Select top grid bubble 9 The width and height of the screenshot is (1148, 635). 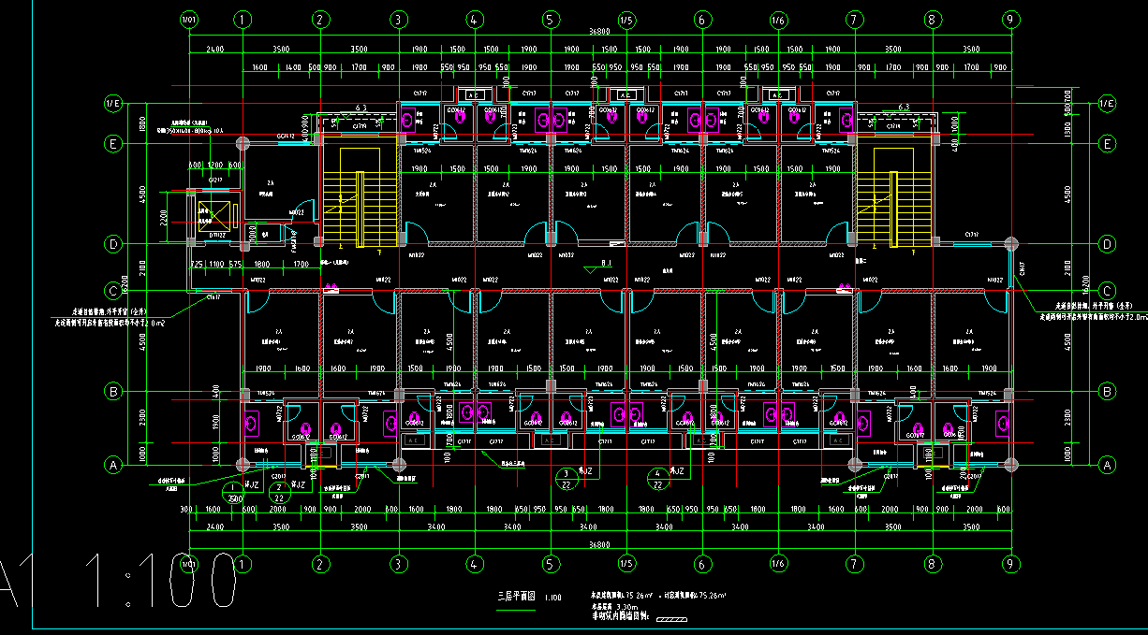1009,19
